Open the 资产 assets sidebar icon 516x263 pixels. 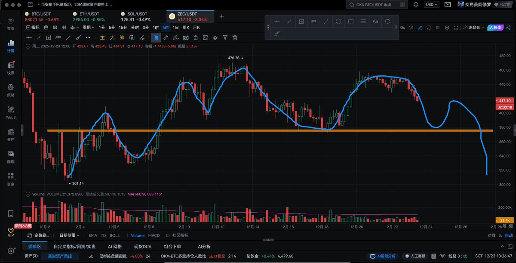tap(10, 135)
